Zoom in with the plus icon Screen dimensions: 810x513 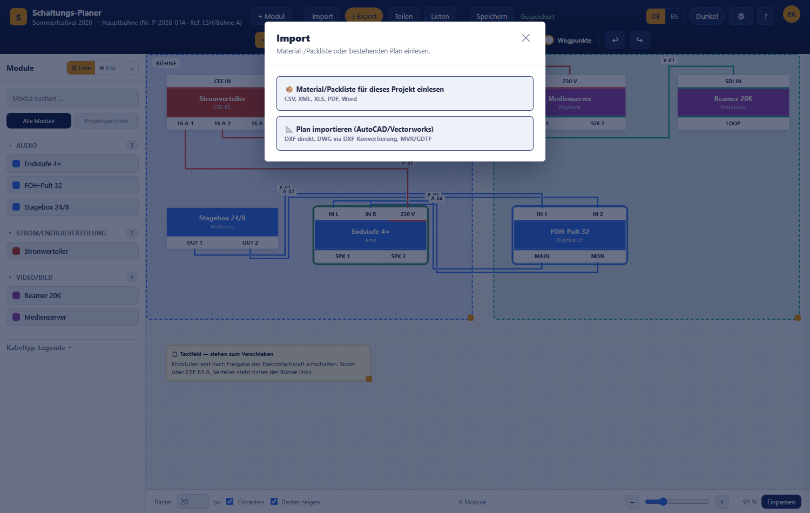(x=721, y=502)
